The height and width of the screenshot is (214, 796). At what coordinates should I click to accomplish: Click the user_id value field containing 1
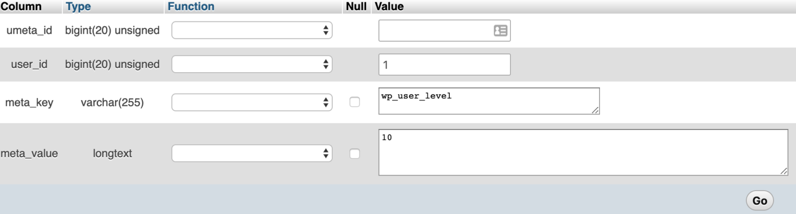pyautogui.click(x=444, y=65)
